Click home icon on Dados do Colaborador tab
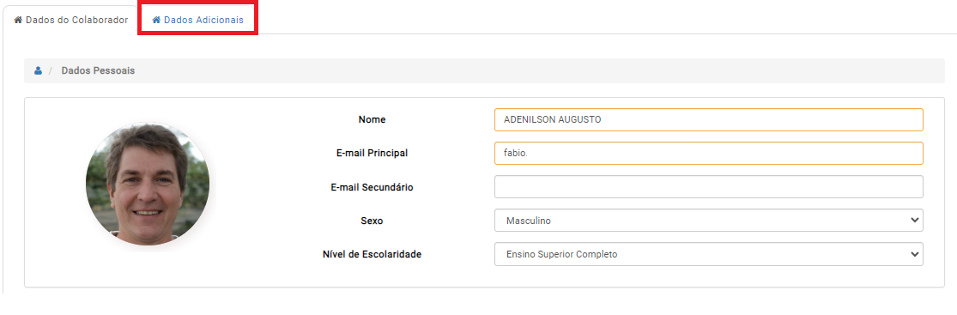Image resolution: width=957 pixels, height=315 pixels. (18, 20)
